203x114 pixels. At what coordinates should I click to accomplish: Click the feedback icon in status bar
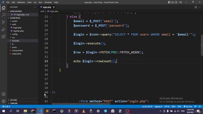tap(195, 106)
